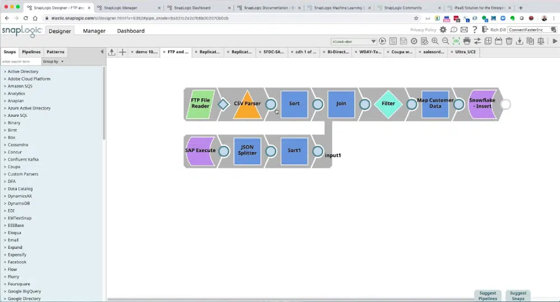Click the print pipeline icon
This screenshot has width=560, height=302.
(x=466, y=41)
